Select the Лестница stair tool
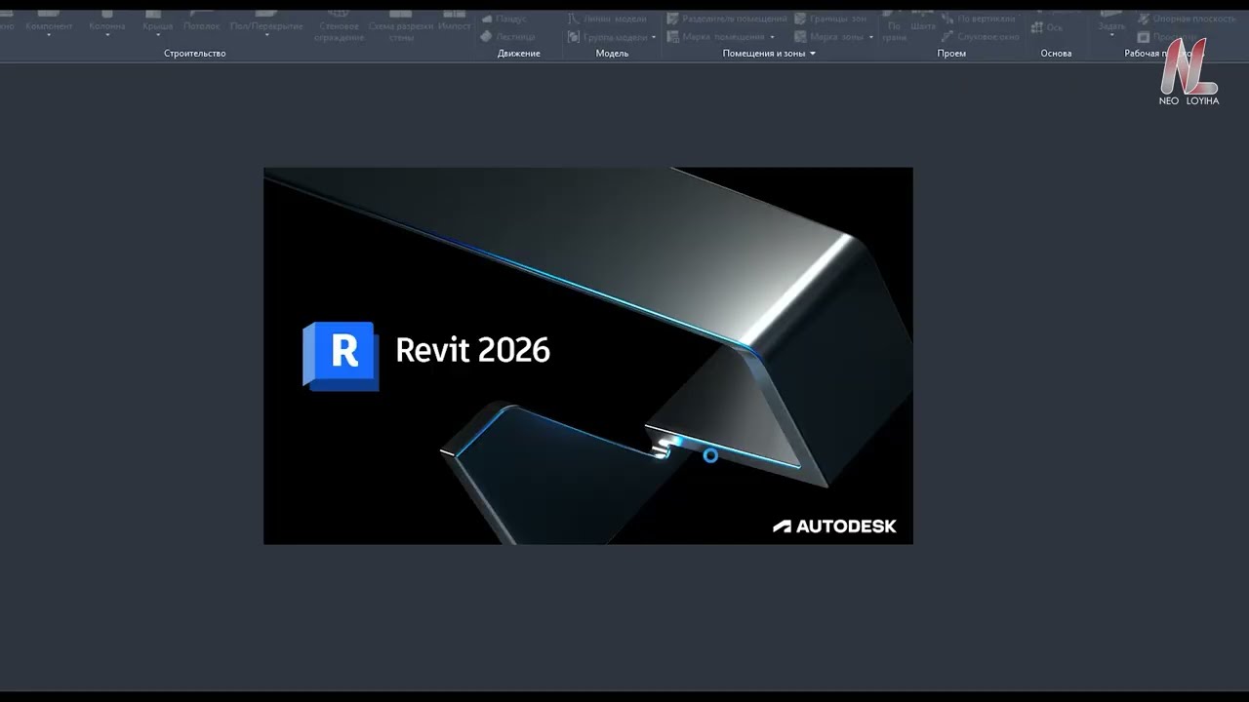1249x702 pixels. pos(508,36)
